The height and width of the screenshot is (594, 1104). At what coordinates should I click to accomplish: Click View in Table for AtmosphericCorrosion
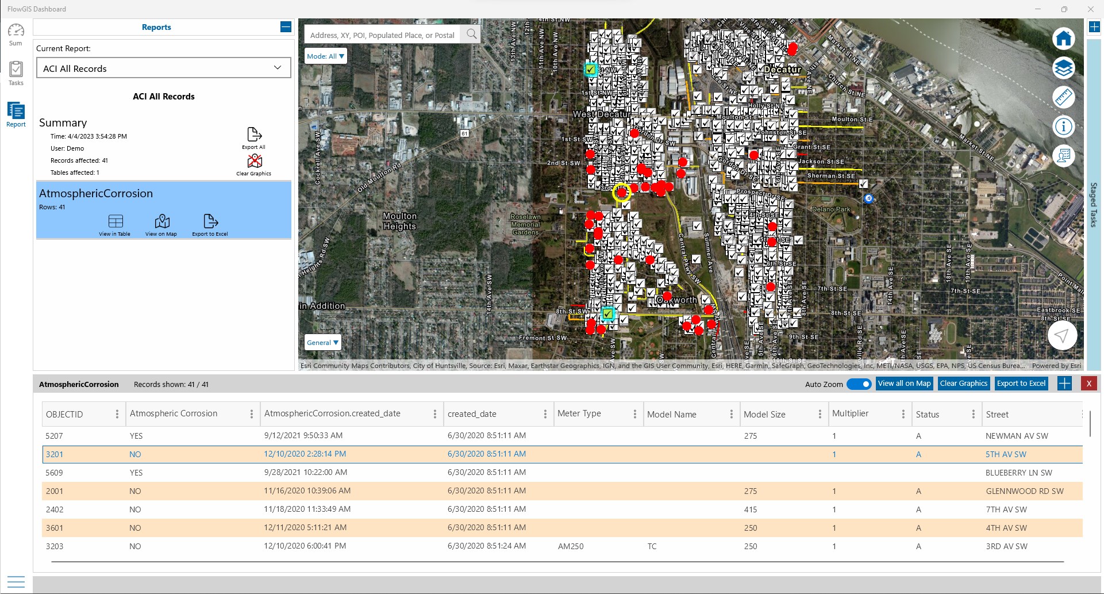(115, 225)
